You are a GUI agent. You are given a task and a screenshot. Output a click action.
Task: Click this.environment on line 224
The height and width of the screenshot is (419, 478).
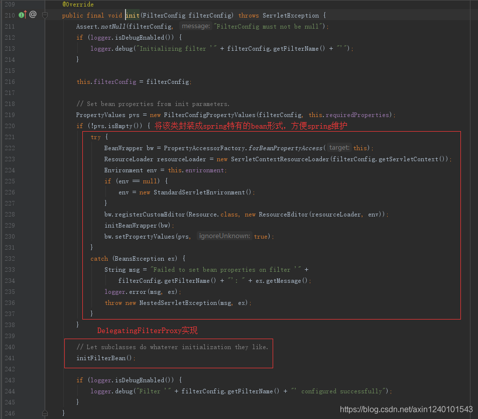[x=196, y=170]
